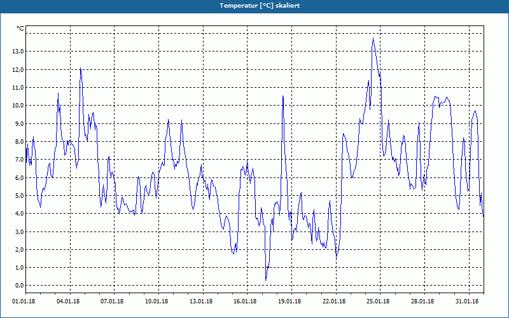
Task: Select the 01.01.18 date label
Action: point(24,301)
